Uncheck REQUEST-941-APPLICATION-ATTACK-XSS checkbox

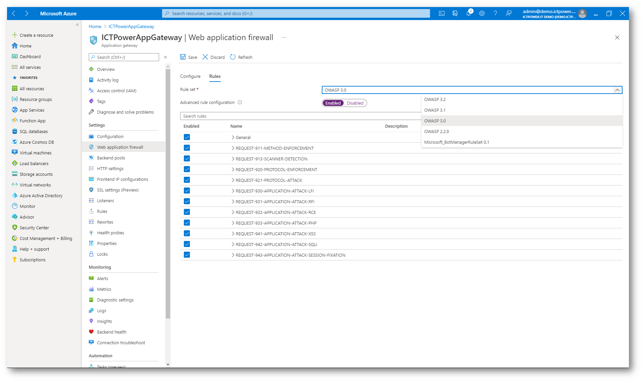tap(187, 233)
